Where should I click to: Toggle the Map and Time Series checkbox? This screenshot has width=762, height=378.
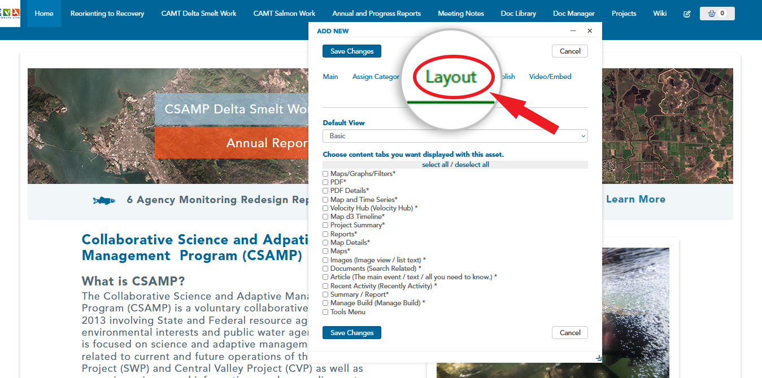pos(325,200)
